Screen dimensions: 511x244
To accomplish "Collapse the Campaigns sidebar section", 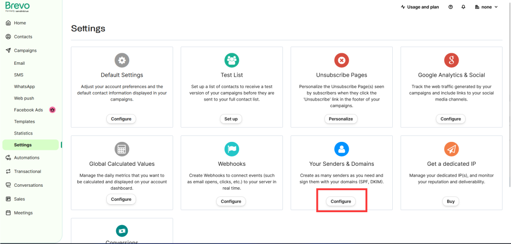I will pyautogui.click(x=25, y=50).
